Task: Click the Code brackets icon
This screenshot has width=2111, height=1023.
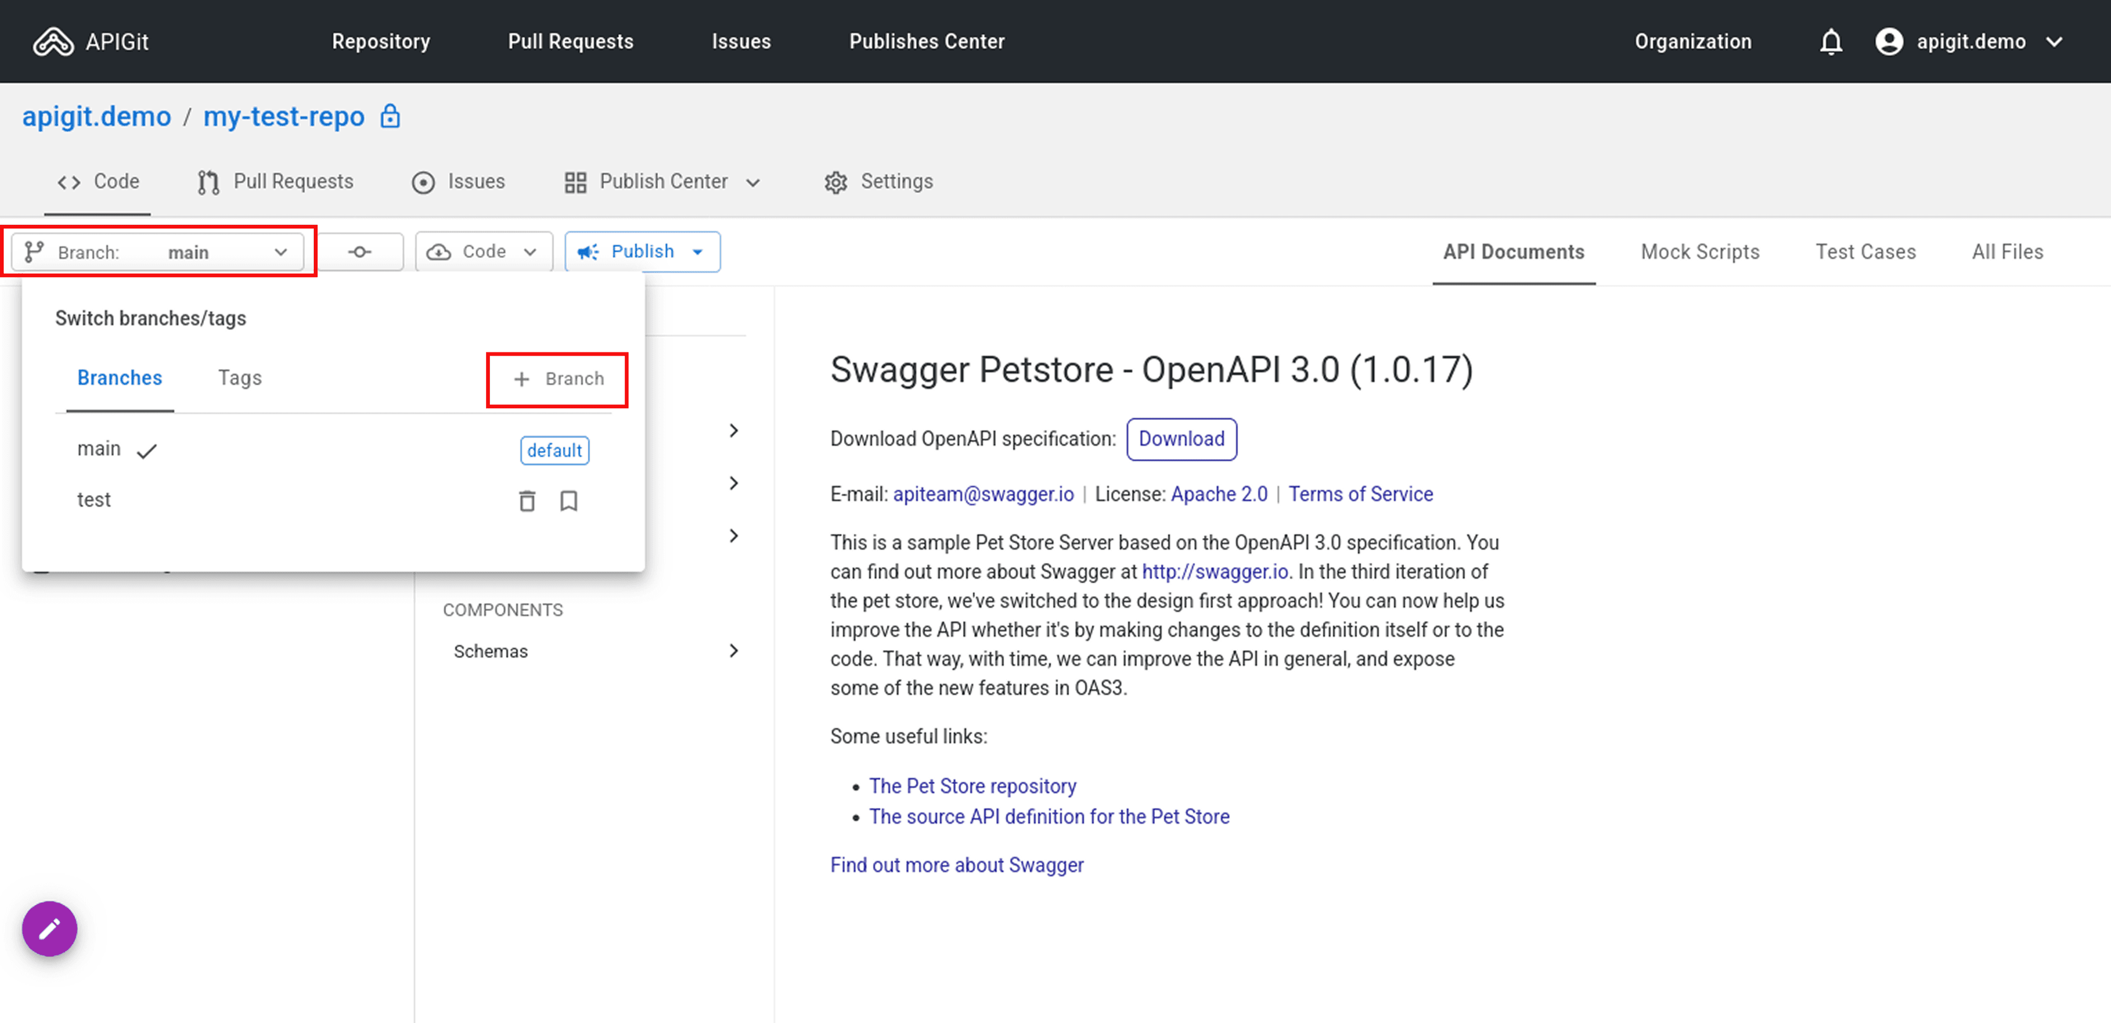Action: click(x=69, y=182)
